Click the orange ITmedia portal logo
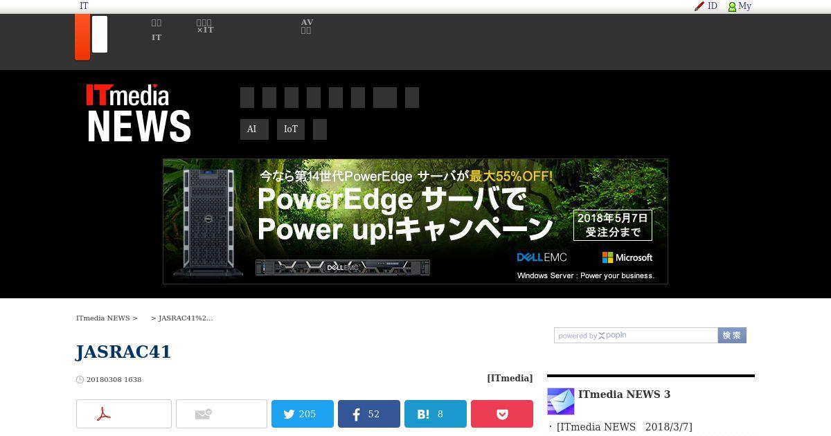 91,37
